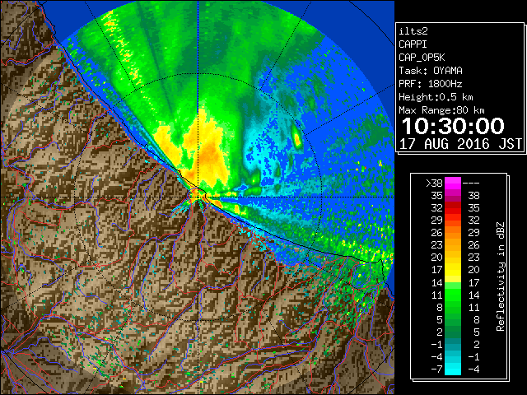The height and width of the screenshot is (395, 527).
Task: Click the '-7' legend value
Action: click(x=436, y=369)
